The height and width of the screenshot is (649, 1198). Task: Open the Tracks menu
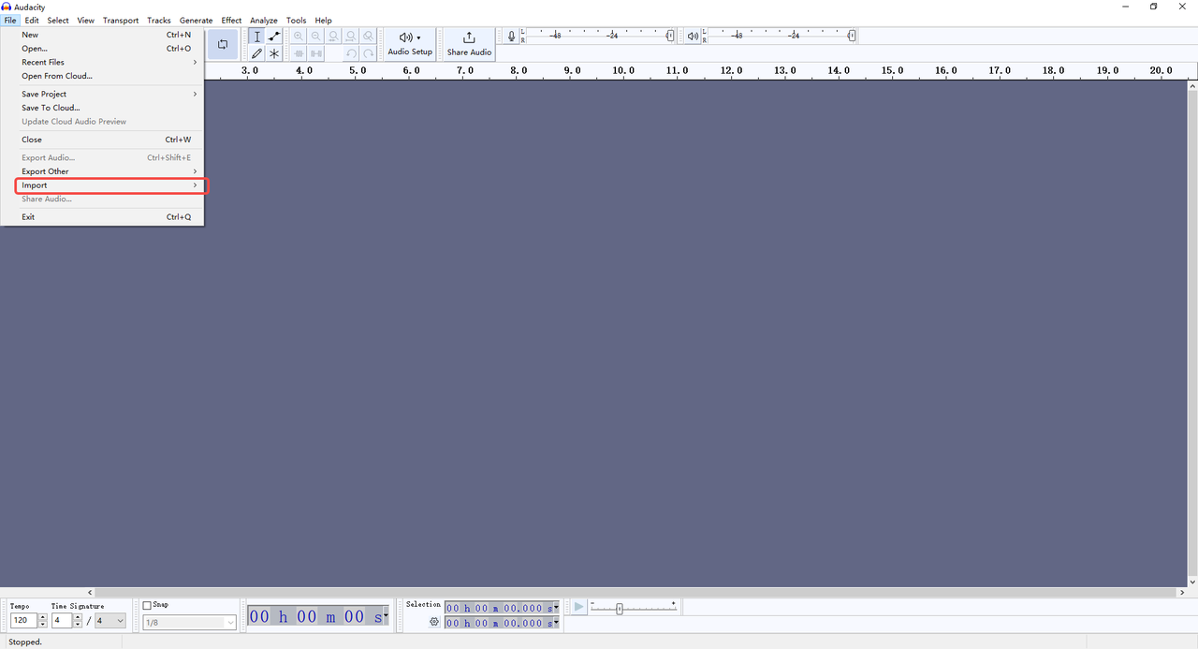pos(159,21)
